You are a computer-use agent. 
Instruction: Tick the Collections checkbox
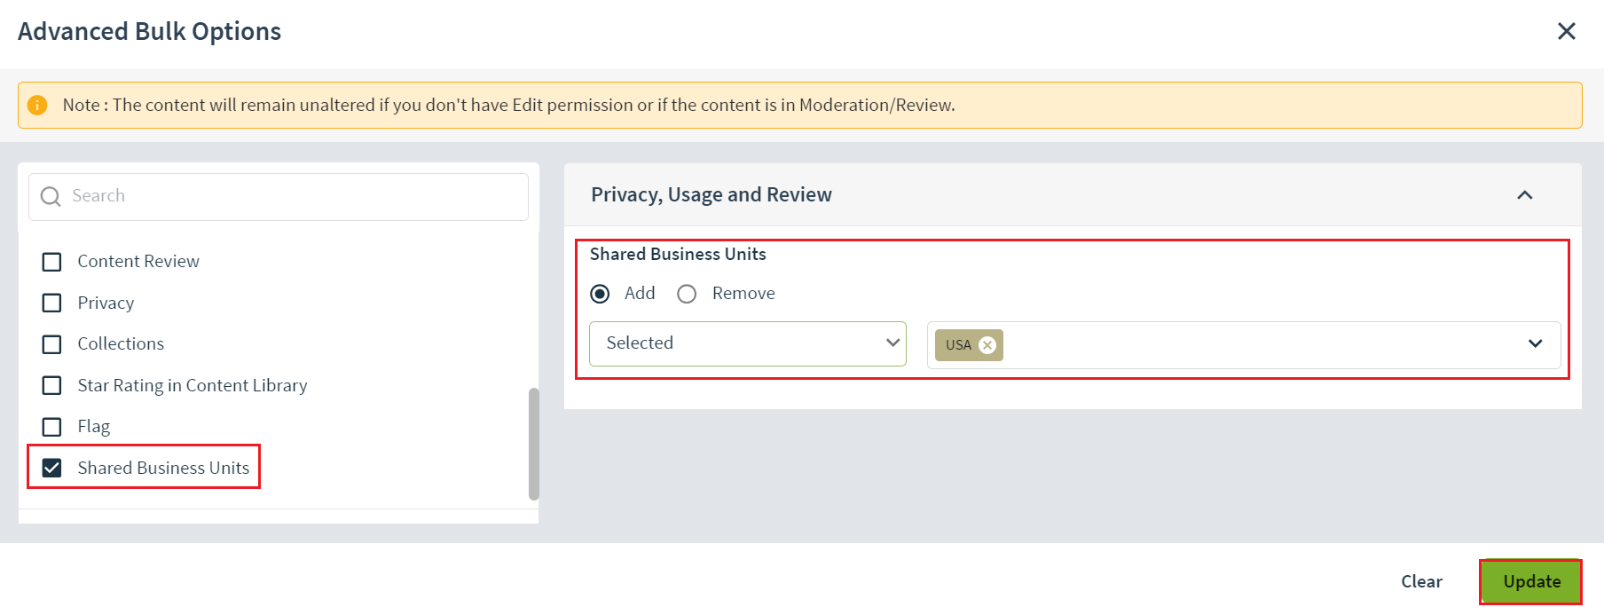pos(52,344)
